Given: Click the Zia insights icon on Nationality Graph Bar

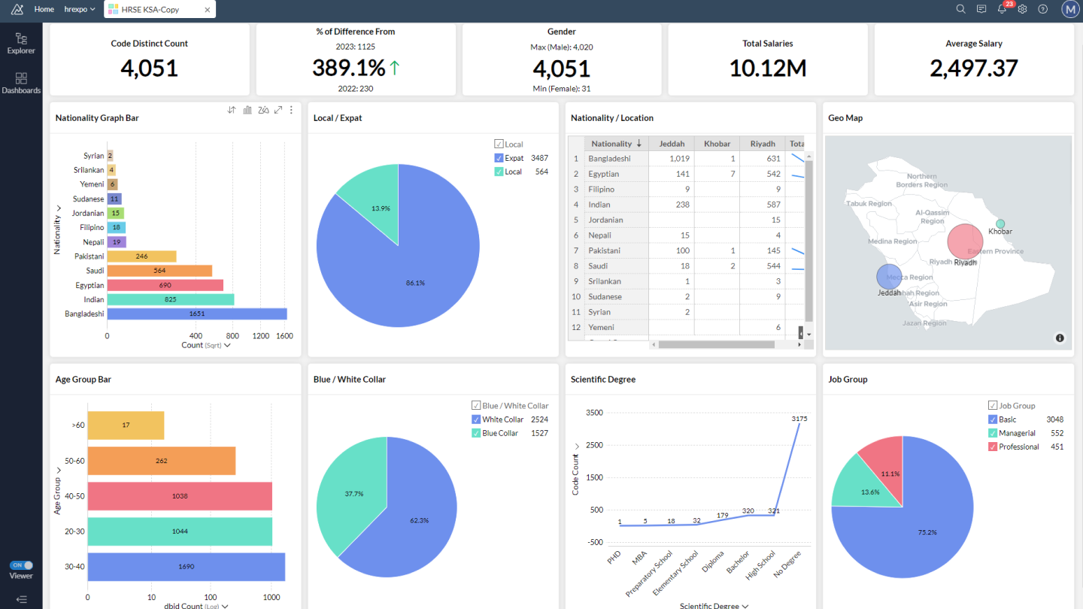Looking at the screenshot, I should (x=263, y=110).
